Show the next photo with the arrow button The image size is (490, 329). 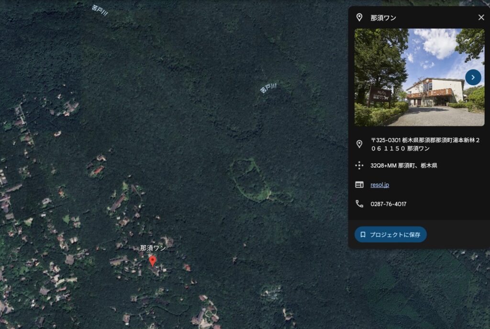tap(473, 77)
